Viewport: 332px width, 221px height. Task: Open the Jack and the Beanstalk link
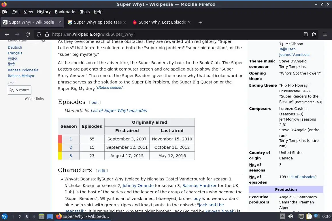(x=211, y=205)
